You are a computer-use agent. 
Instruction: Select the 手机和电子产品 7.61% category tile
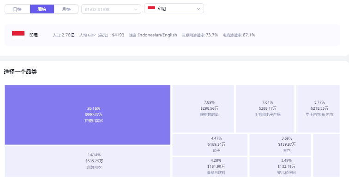pyautogui.click(x=265, y=109)
